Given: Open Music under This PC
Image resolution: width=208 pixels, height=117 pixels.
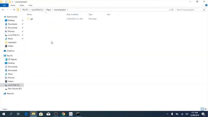Looking at the screenshot, I should tap(10, 74).
